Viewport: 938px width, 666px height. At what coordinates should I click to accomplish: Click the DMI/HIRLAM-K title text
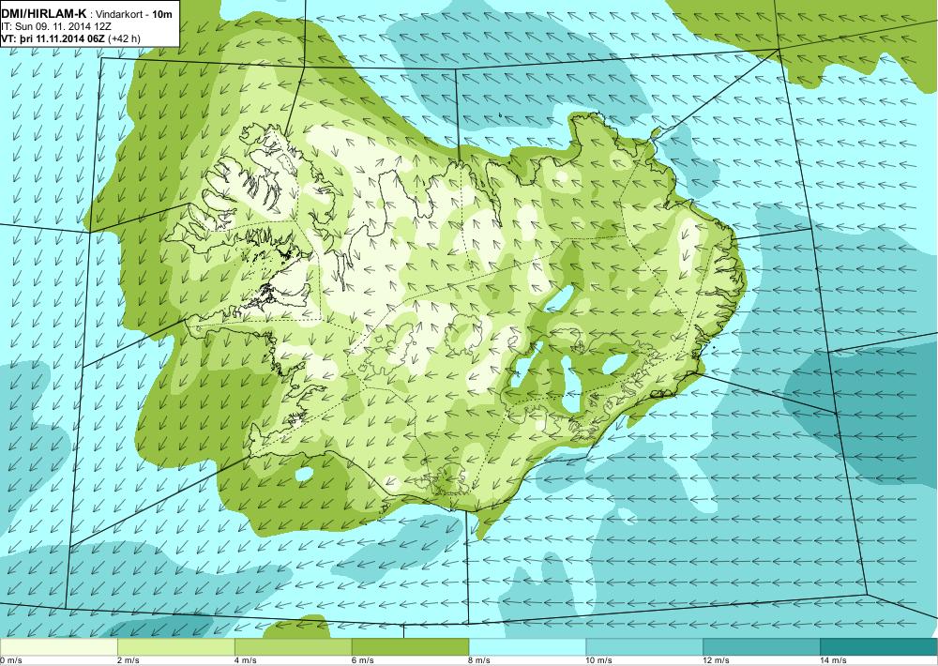(44, 15)
